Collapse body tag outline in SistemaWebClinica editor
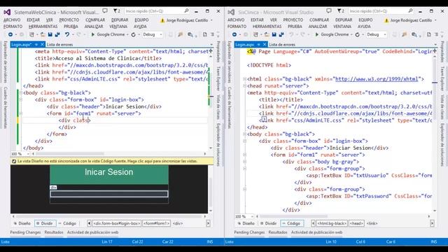 click(21, 93)
